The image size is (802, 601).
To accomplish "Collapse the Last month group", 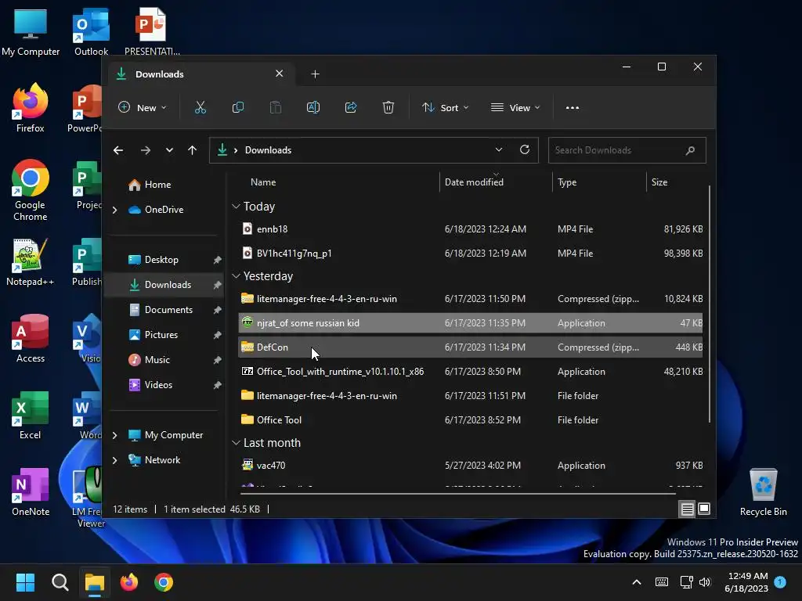I will point(236,443).
